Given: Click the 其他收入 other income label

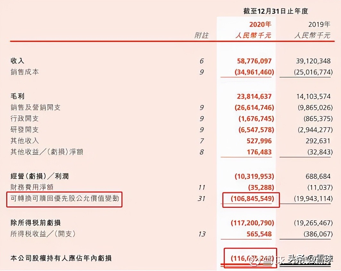Looking at the screenshot, I should coord(25,141).
